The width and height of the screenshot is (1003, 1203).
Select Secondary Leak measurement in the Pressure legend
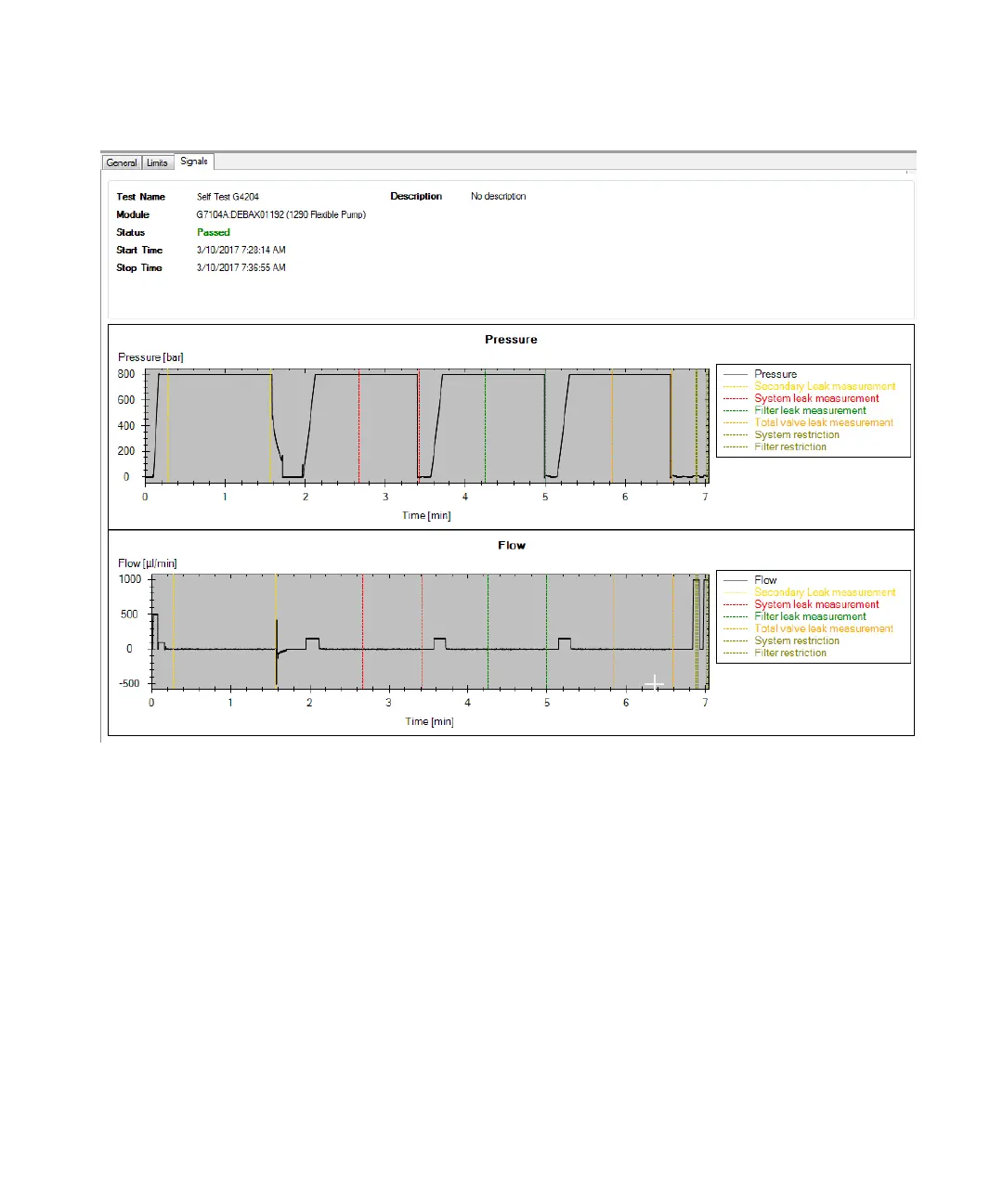coord(824,386)
